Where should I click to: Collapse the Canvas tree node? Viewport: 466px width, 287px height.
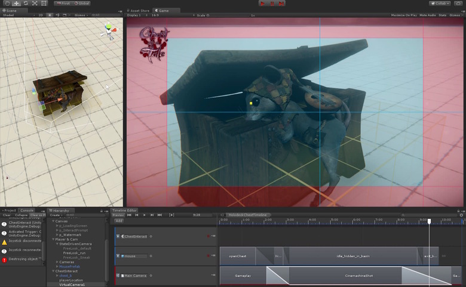pyautogui.click(x=53, y=221)
